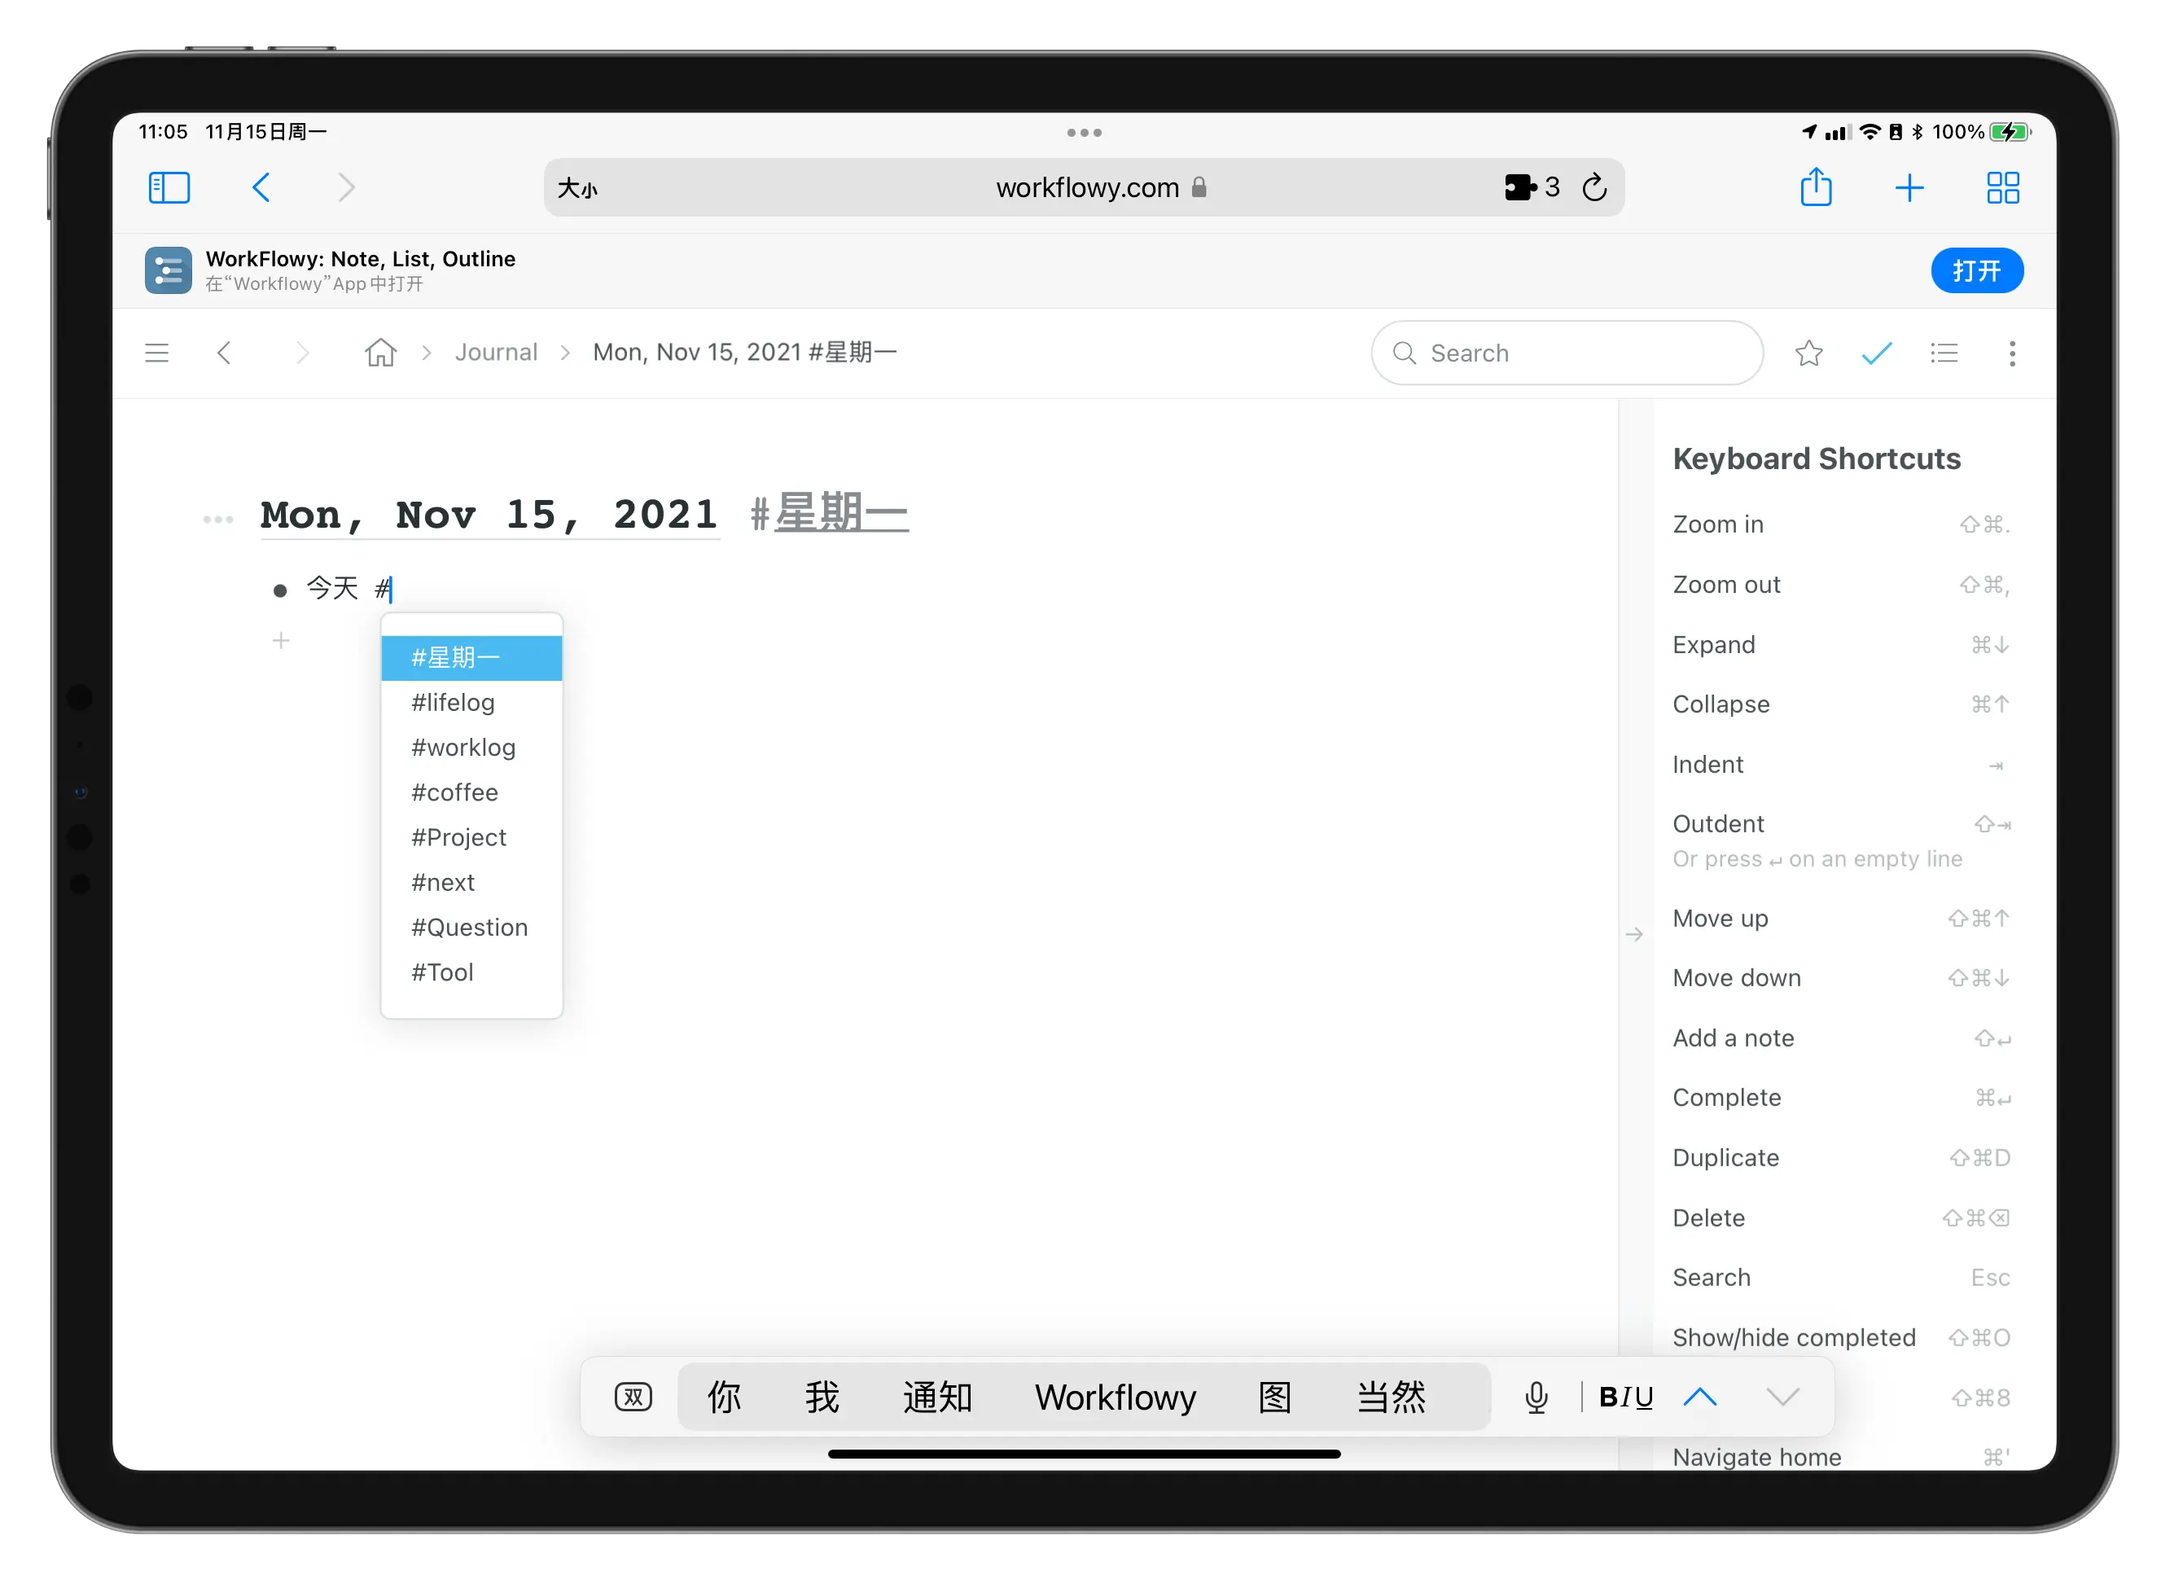
Task: Add a new Safari tab
Action: click(1909, 187)
